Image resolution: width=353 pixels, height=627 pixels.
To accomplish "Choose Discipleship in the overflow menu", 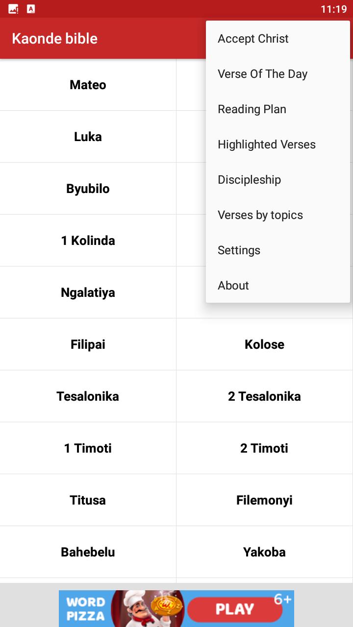I will coord(278,180).
